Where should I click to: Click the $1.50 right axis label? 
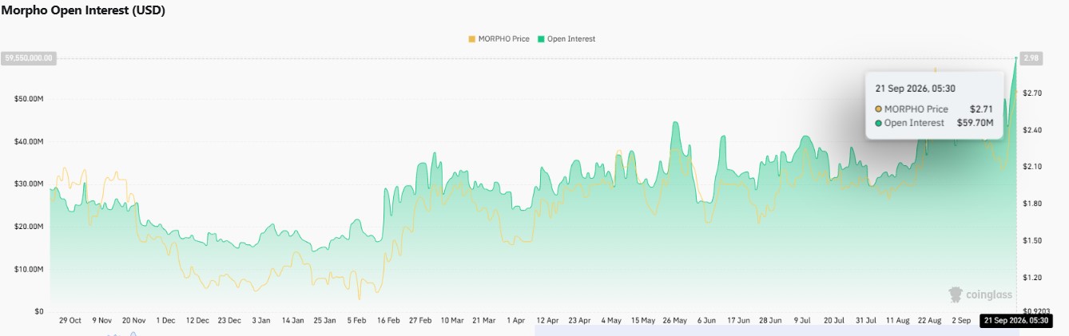coord(1031,240)
